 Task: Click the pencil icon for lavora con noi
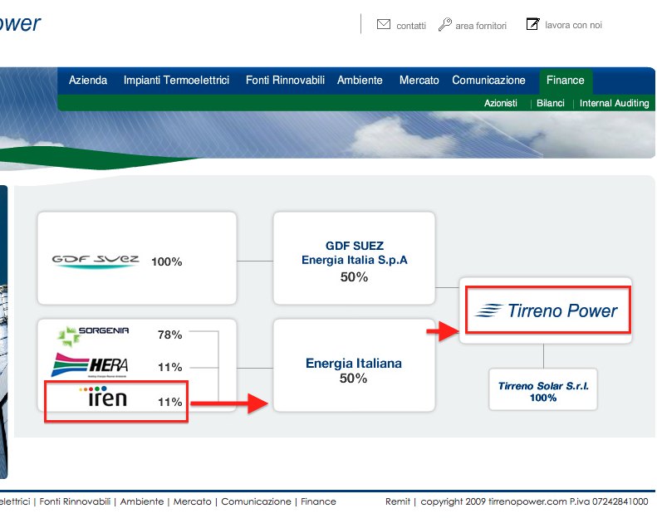(533, 25)
